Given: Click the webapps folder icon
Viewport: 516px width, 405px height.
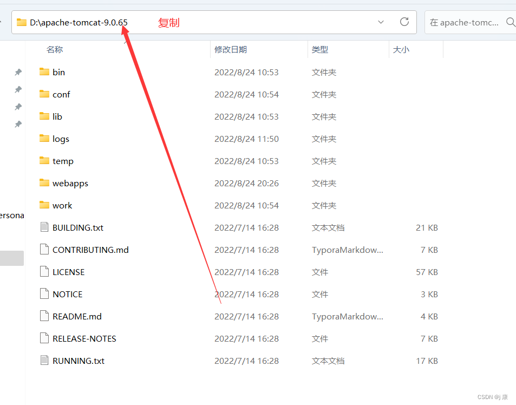Looking at the screenshot, I should tap(44, 183).
